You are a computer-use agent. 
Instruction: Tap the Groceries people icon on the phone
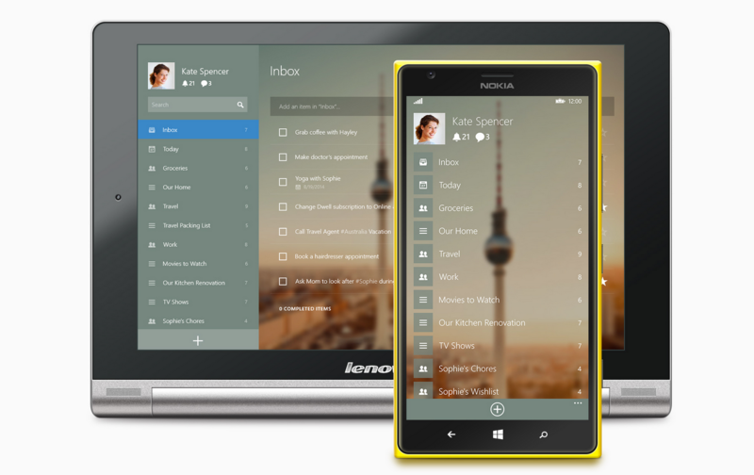click(423, 208)
